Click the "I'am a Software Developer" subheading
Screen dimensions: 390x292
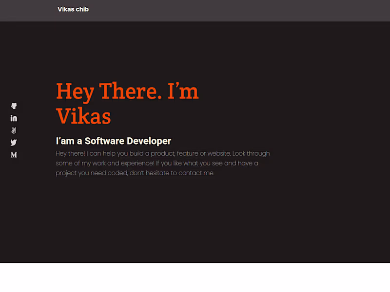coord(113,141)
